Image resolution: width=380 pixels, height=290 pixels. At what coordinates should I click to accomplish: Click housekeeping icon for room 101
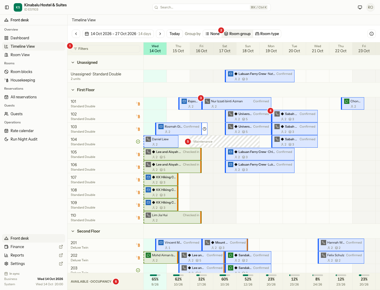tap(138, 104)
